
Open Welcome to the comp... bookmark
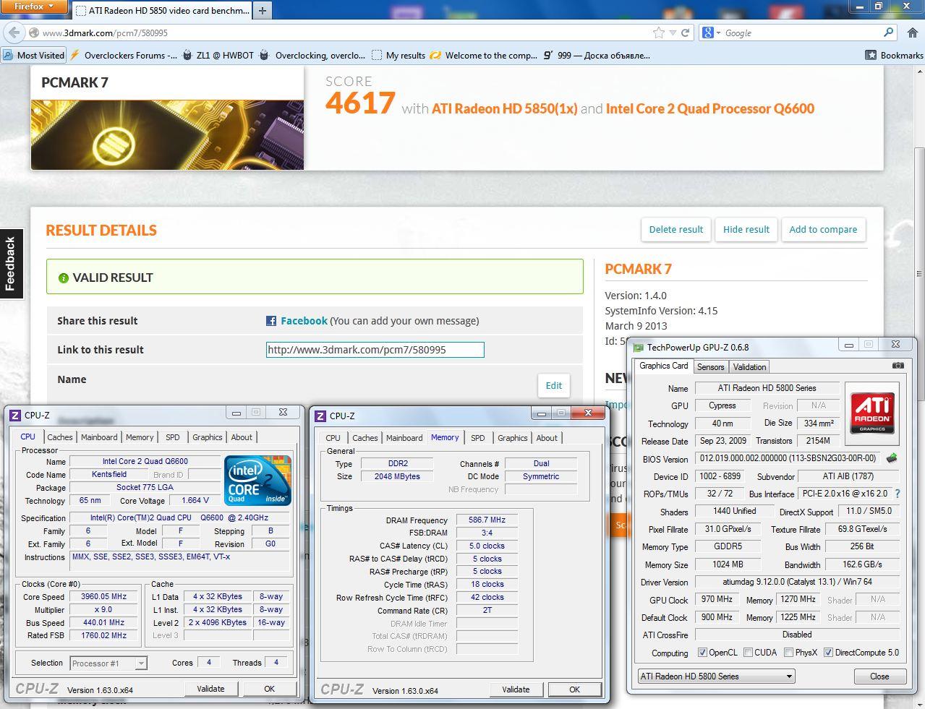click(x=484, y=55)
